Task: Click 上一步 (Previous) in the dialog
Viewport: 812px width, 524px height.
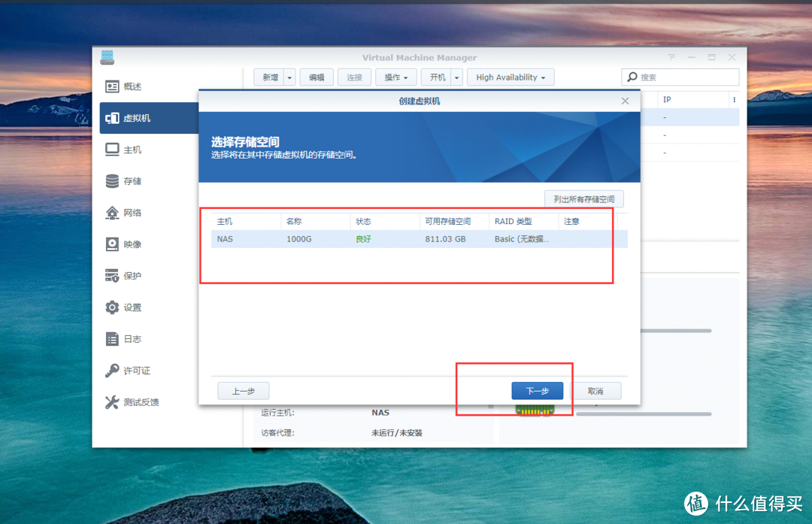Action: coord(243,391)
